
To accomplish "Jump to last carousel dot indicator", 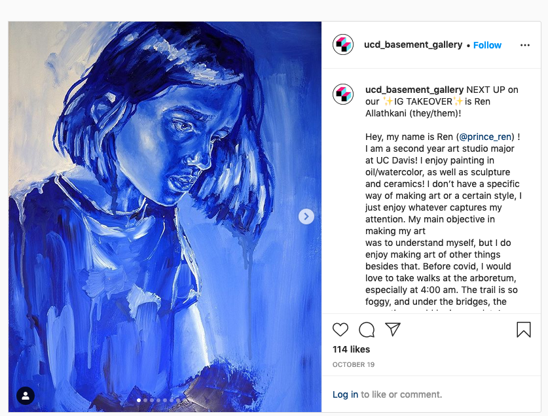I will coord(185,400).
